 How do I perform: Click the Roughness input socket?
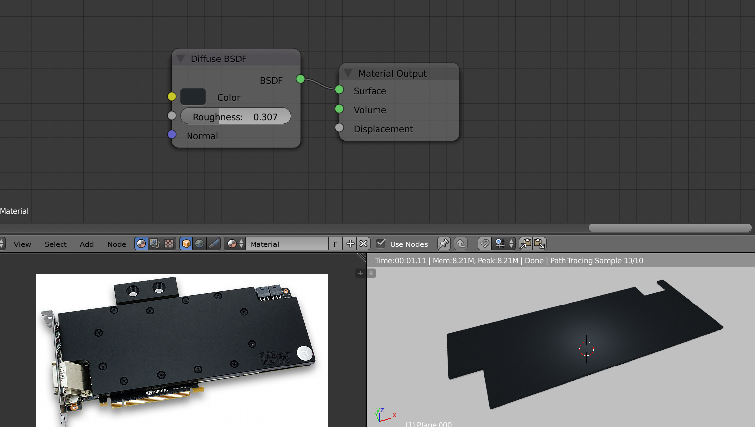click(x=172, y=115)
